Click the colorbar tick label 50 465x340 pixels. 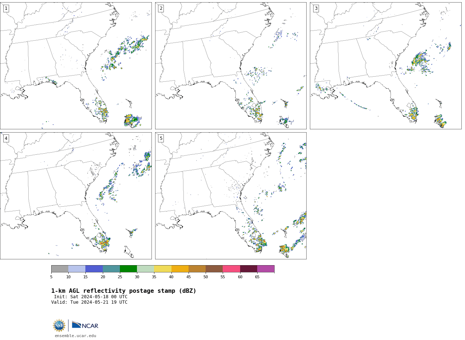[x=206, y=277]
